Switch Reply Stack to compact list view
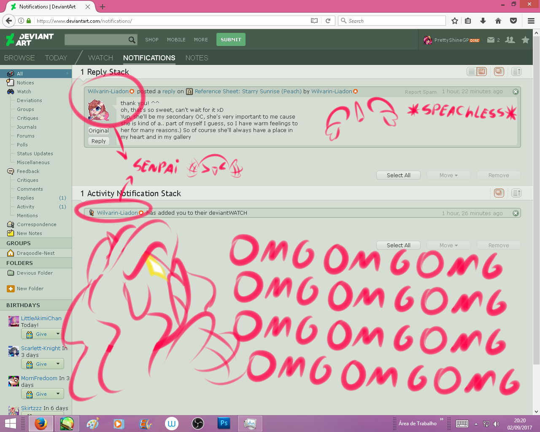Image resolution: width=540 pixels, height=432 pixels. [x=472, y=72]
